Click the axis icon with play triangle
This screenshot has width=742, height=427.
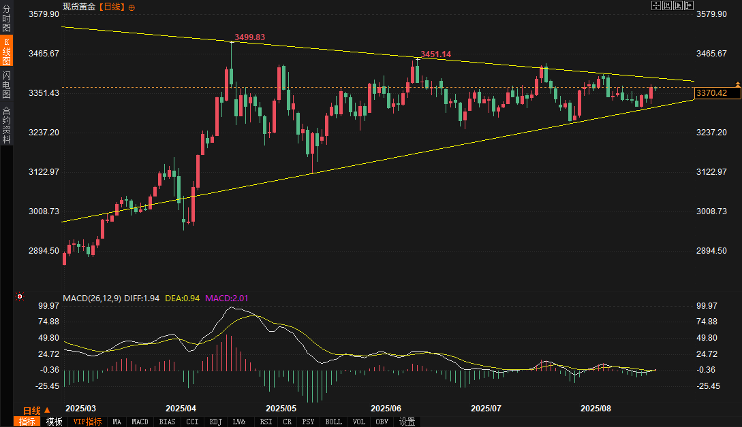pyautogui.click(x=678, y=5)
